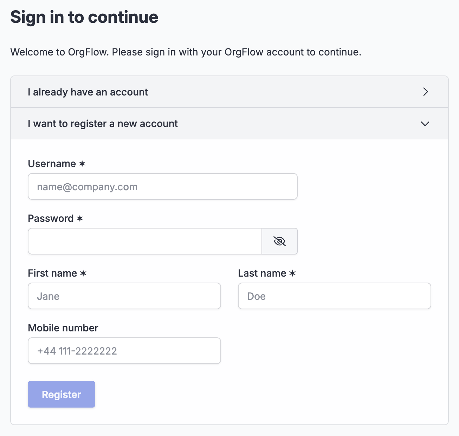This screenshot has width=459, height=436.
Task: Click the Username field label
Action: tap(52, 164)
